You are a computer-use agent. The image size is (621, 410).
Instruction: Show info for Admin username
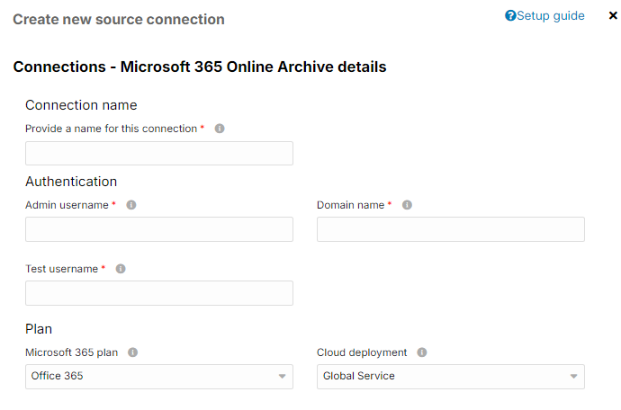(131, 205)
